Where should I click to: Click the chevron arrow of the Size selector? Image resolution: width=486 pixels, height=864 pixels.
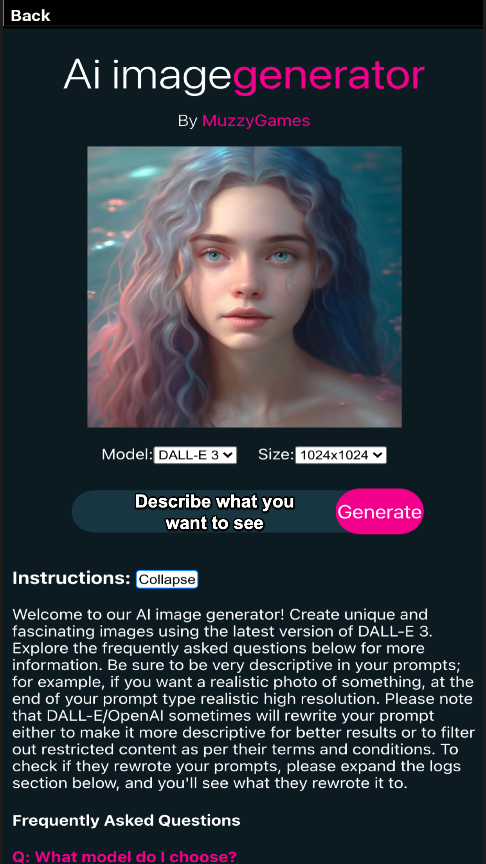[x=377, y=455]
